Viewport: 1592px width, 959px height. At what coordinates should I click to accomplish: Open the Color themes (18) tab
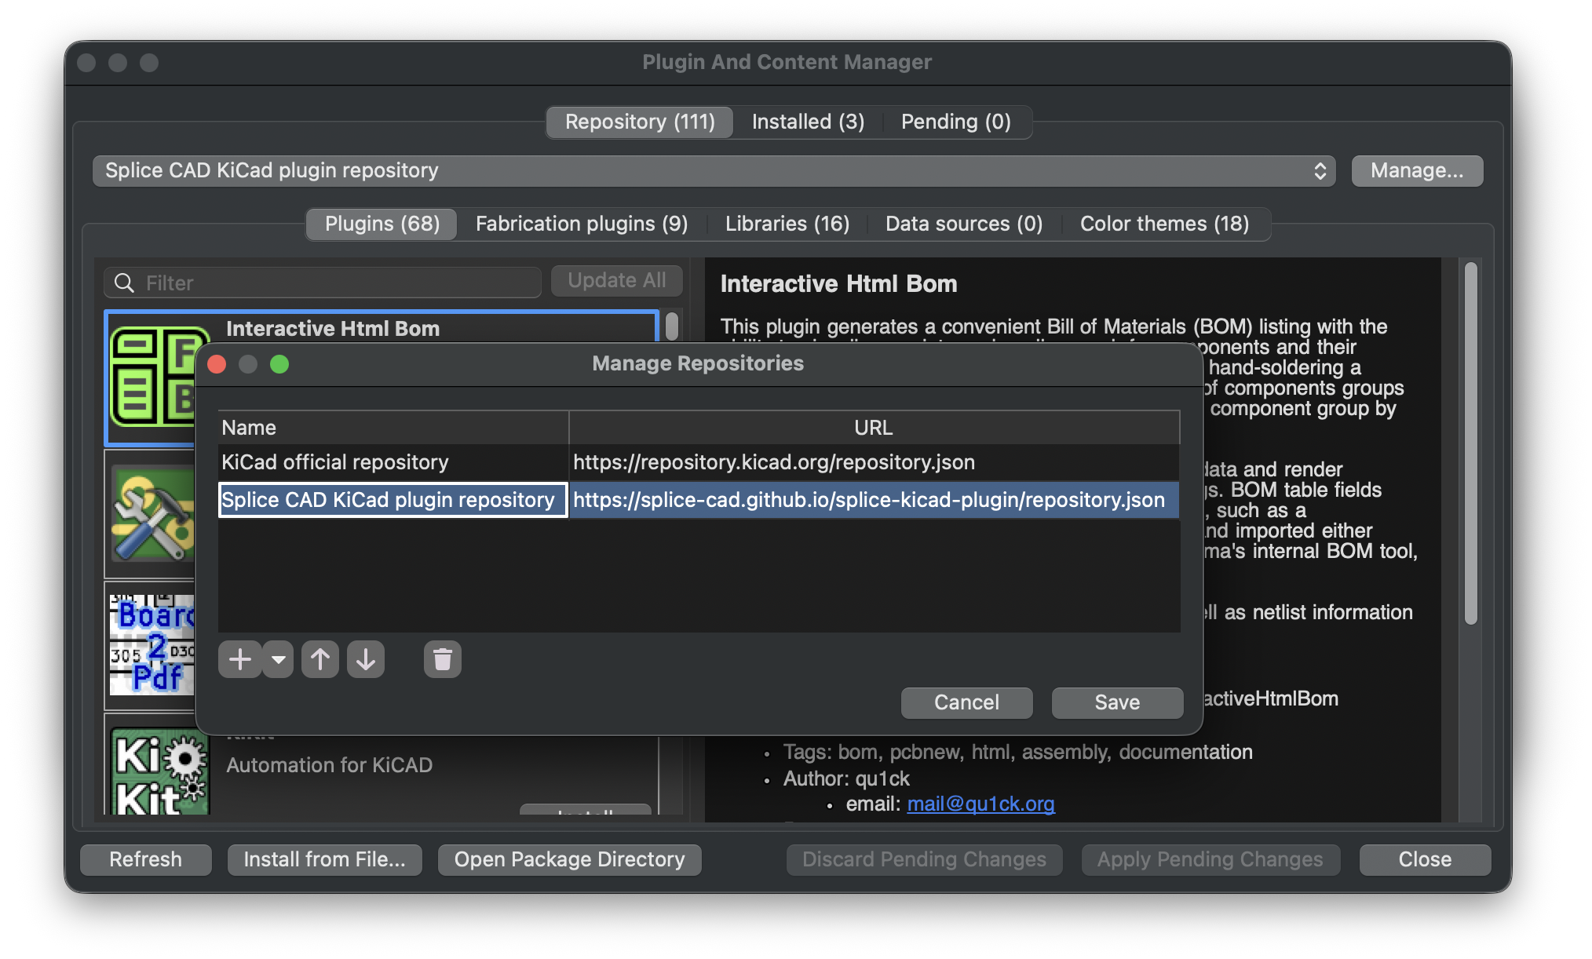1164,224
